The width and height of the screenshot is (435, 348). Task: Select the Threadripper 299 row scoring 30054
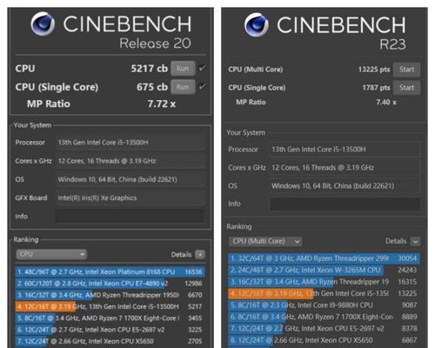tap(325, 258)
